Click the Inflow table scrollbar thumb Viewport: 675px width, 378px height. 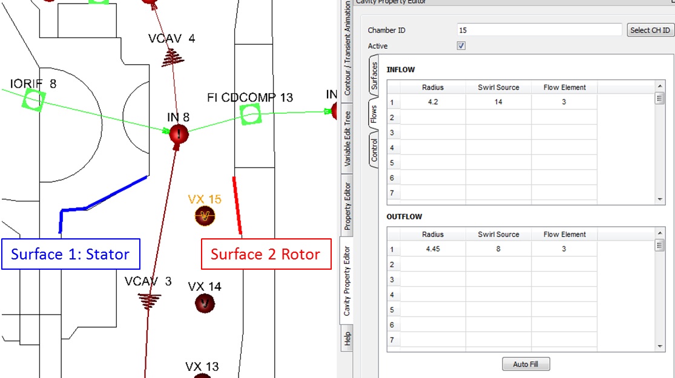coord(660,99)
